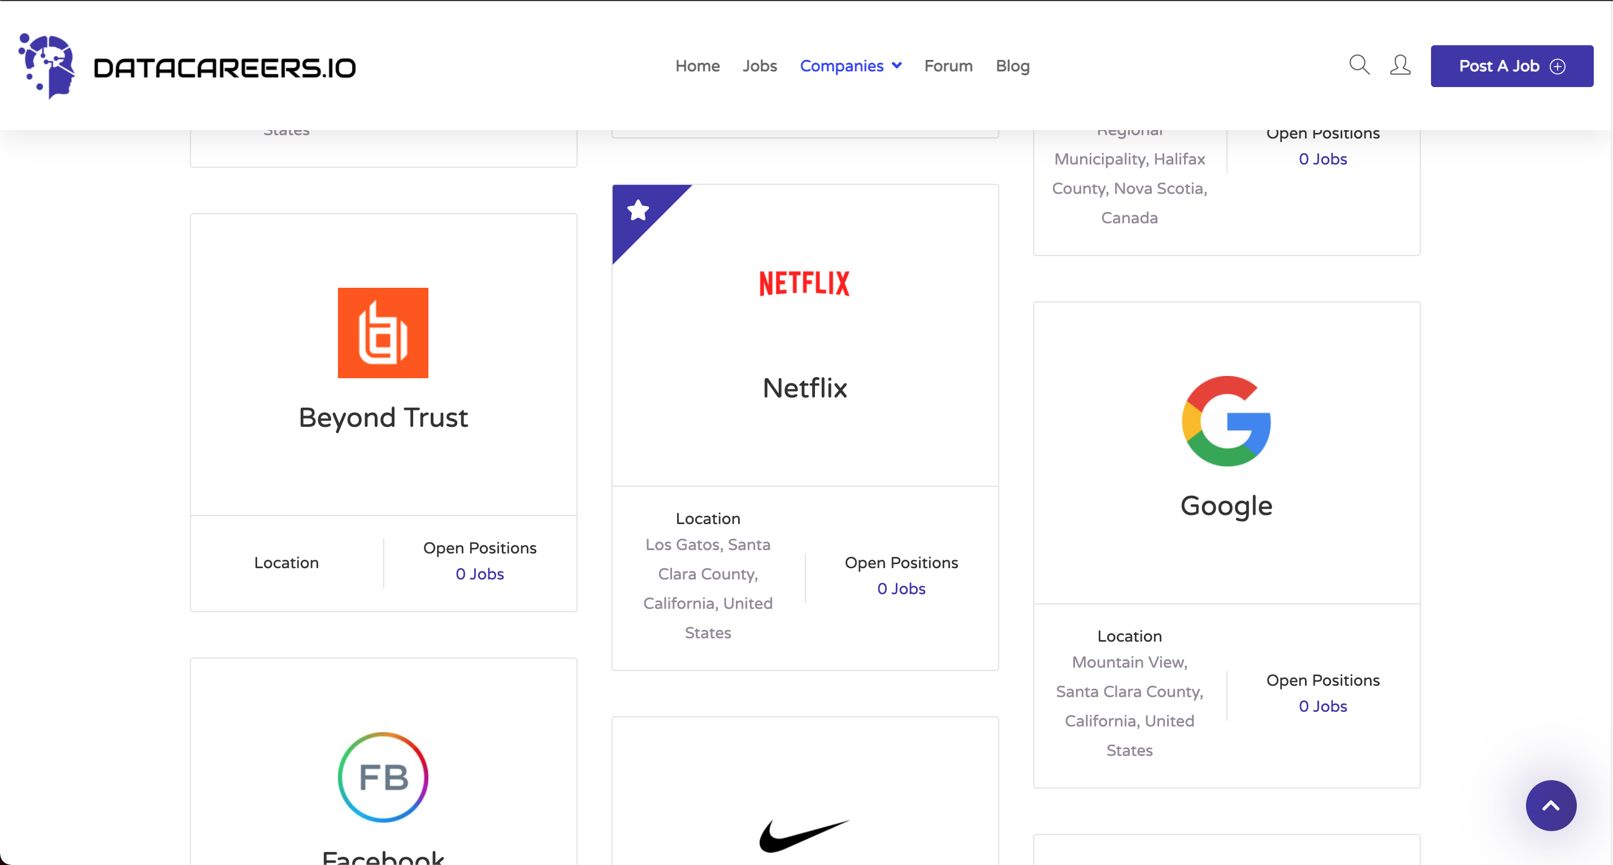1613x865 pixels.
Task: Click the Facebook FB circle logo
Action: pos(383,777)
